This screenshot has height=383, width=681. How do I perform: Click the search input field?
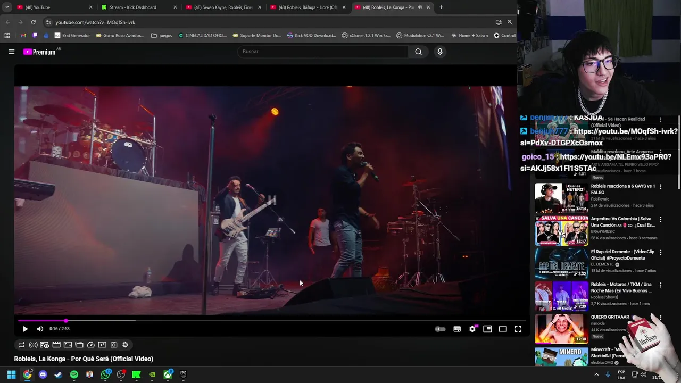[x=323, y=52]
